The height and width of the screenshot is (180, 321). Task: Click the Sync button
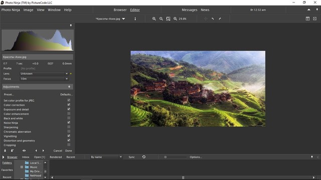click(131, 157)
